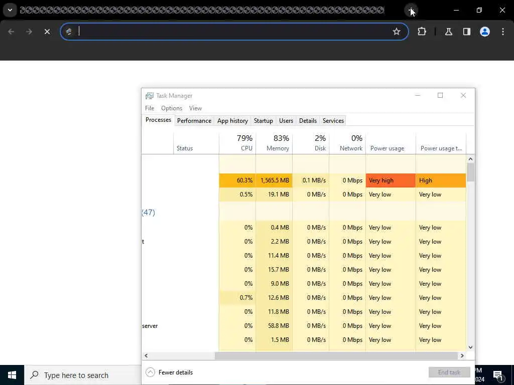Switch to the Performance tab
This screenshot has height=385, width=514.
tap(194, 120)
